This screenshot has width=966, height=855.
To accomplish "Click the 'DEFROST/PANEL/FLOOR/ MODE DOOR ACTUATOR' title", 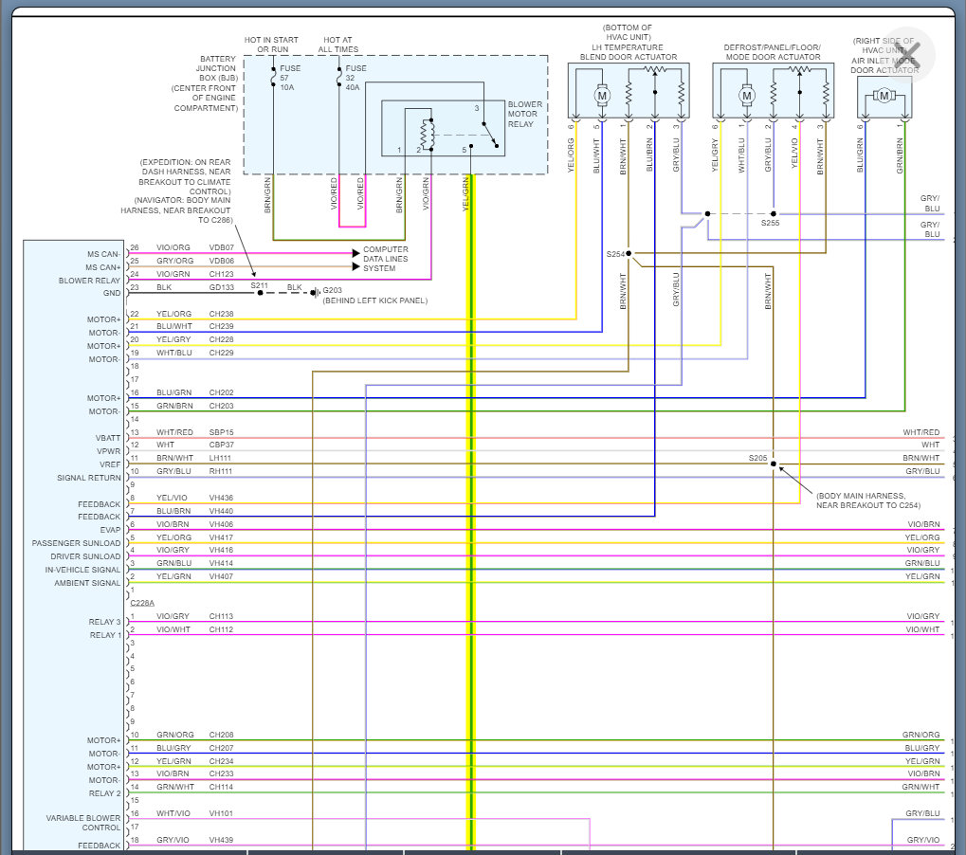I will tap(773, 52).
